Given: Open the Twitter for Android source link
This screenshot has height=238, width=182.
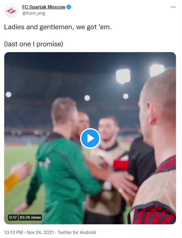Looking at the screenshot, I should tap(77, 233).
